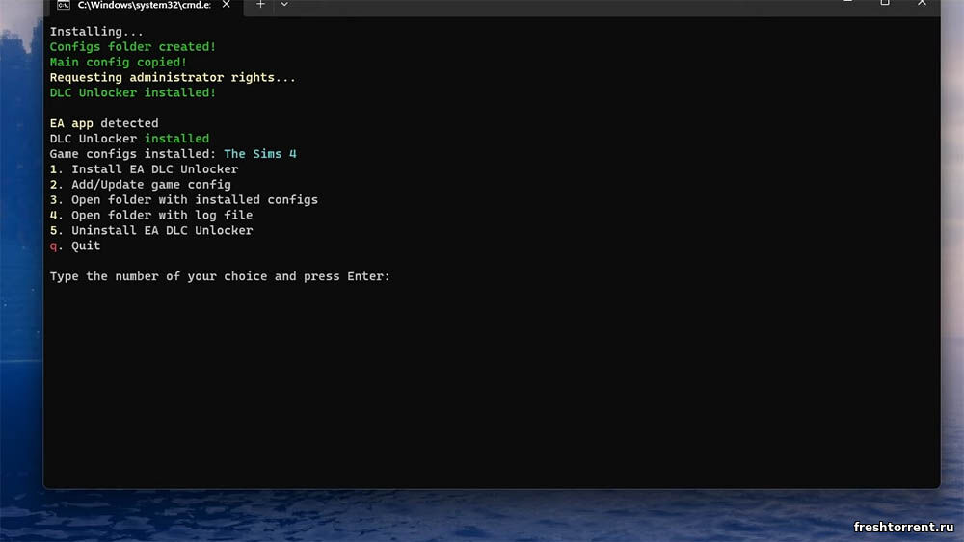Click the freshtorrent.ru watermark text

coord(902,527)
